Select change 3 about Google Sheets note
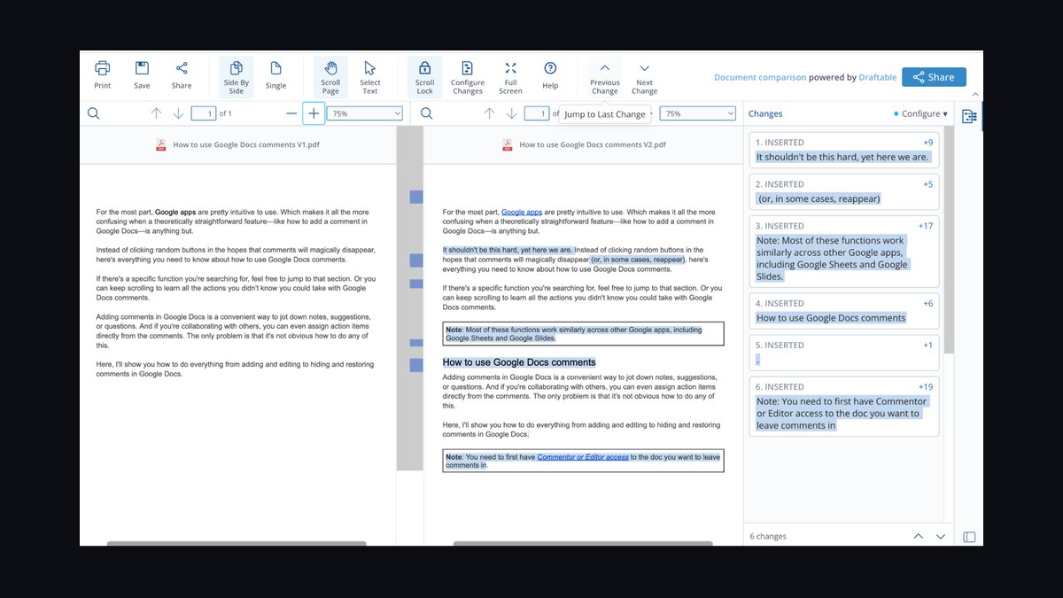Image resolution: width=1063 pixels, height=598 pixels. coord(843,252)
